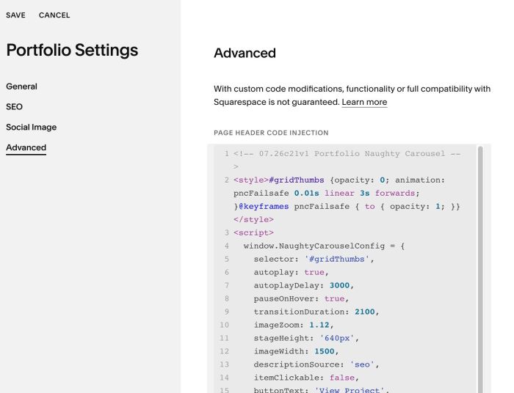Click the transitionDuration value 2100
The height and width of the screenshot is (393, 514).
(x=364, y=312)
